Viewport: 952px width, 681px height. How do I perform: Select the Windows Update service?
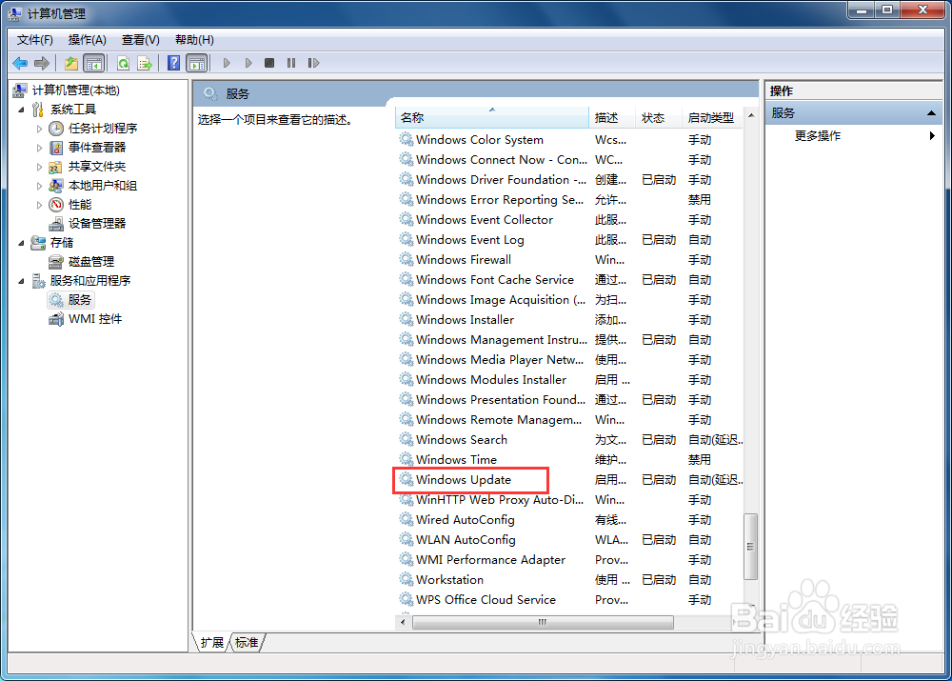(x=464, y=480)
